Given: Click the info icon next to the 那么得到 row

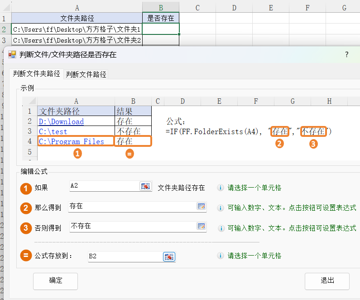Looking at the screenshot, I should pos(221,208).
